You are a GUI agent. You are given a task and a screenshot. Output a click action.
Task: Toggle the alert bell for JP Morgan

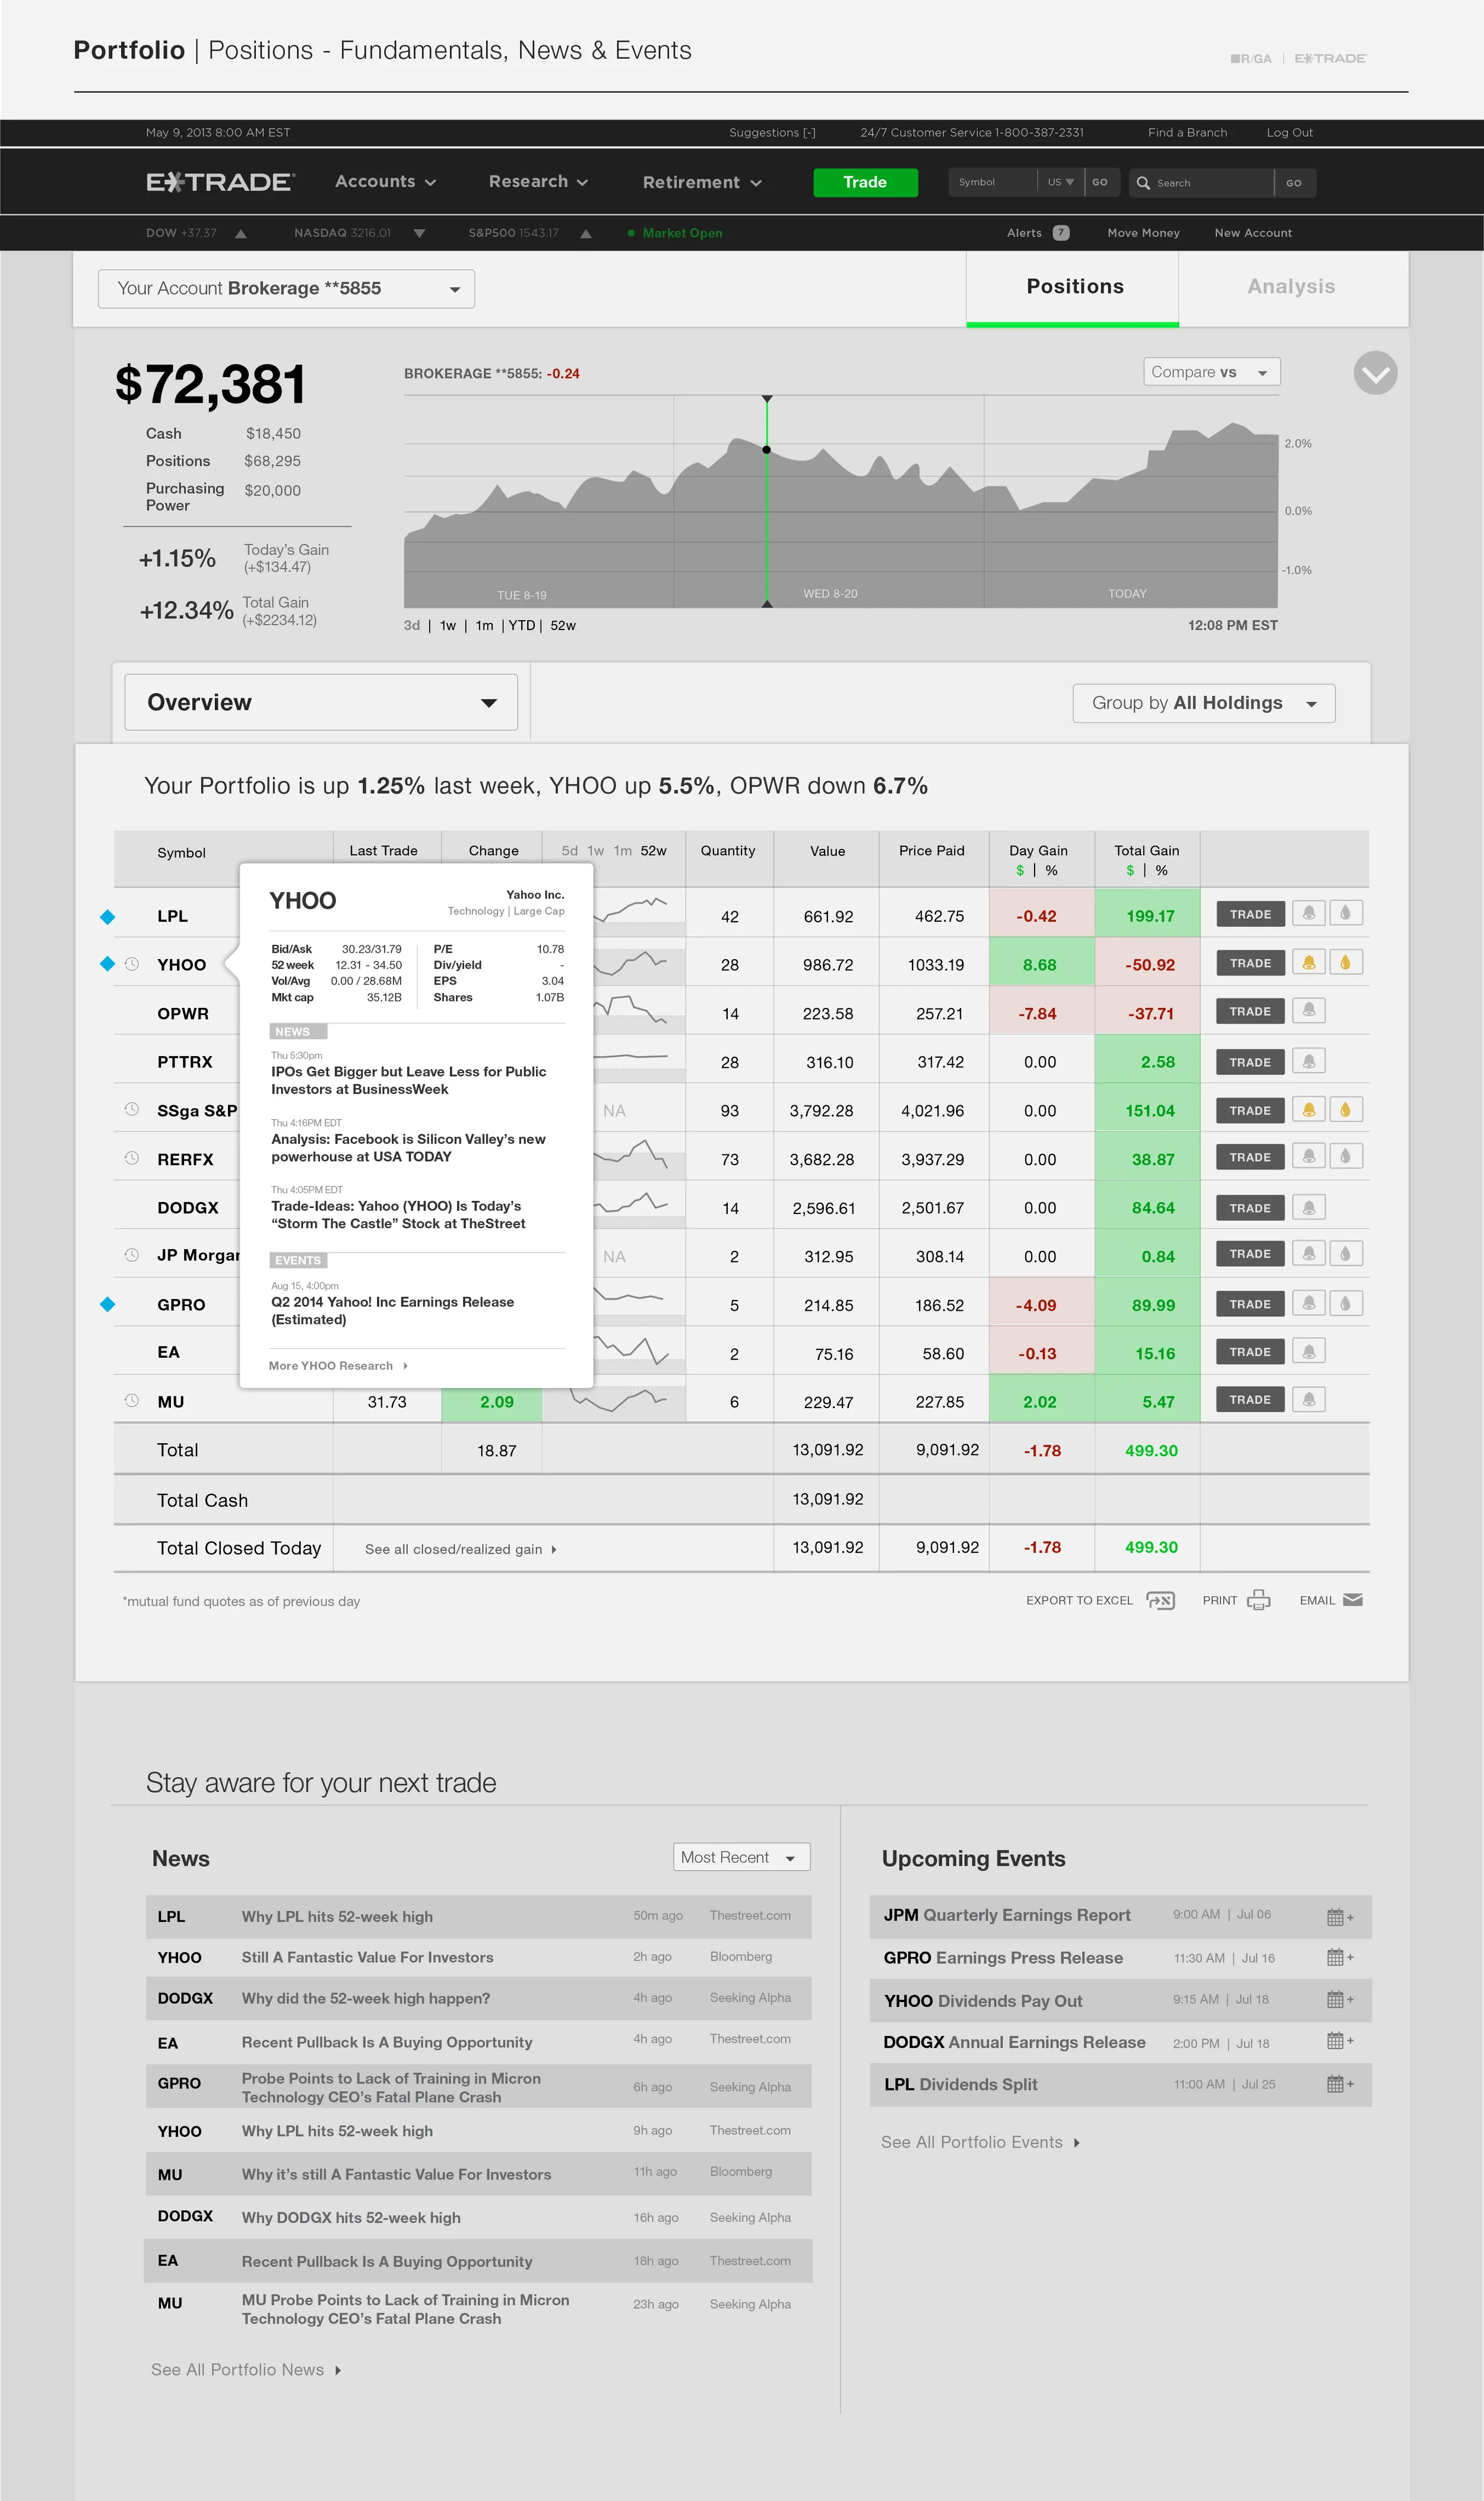(x=1308, y=1254)
